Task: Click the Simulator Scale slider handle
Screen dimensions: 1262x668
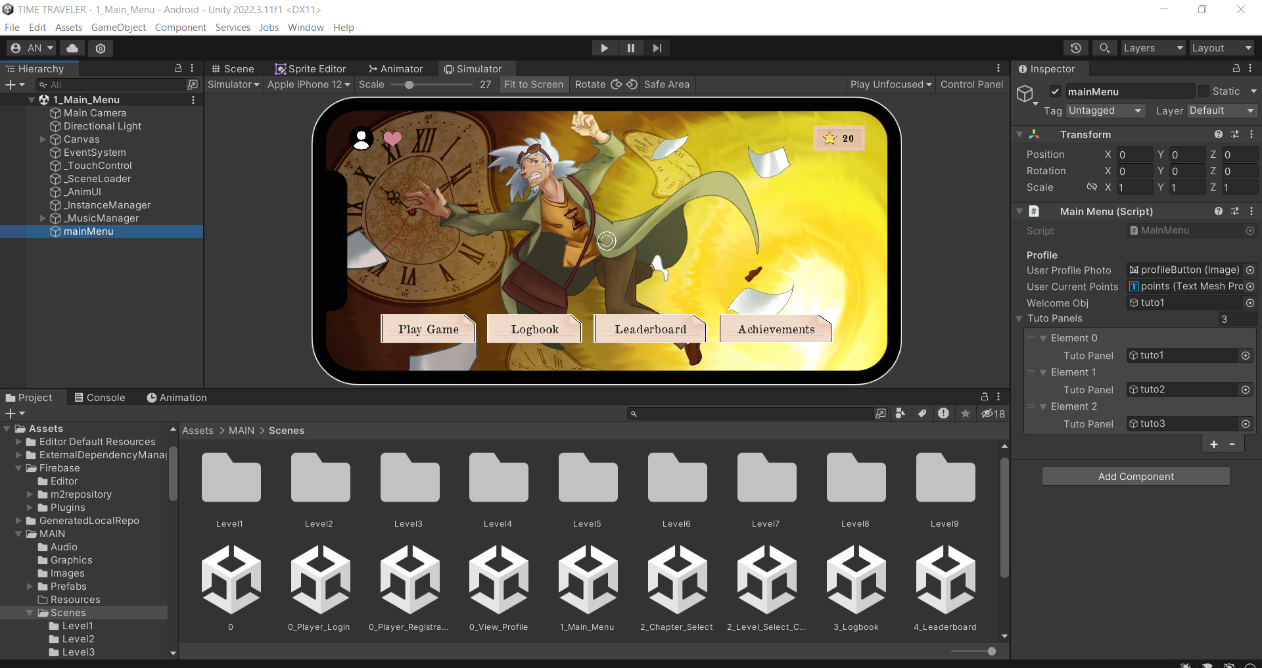Action: pyautogui.click(x=409, y=85)
